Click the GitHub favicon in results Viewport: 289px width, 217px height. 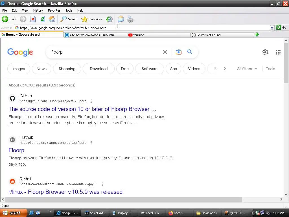point(12,98)
